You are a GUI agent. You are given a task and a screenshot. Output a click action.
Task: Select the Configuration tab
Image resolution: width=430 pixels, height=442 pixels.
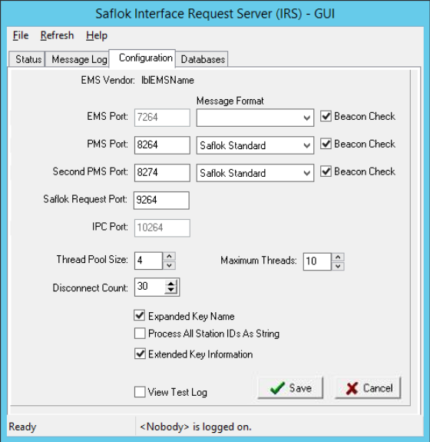coord(143,58)
